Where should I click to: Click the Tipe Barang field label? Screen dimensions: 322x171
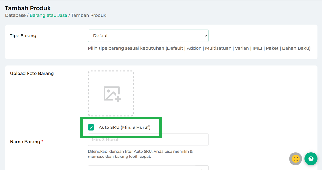point(23,36)
